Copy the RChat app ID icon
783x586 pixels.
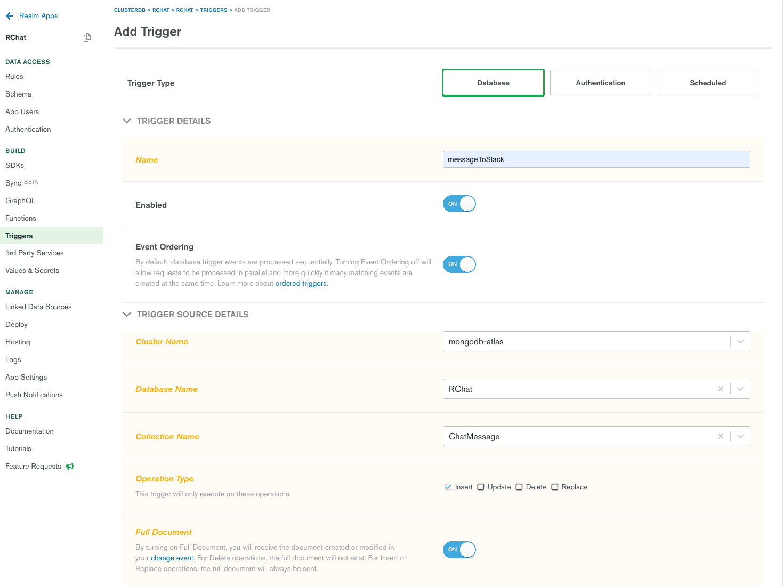(x=87, y=37)
